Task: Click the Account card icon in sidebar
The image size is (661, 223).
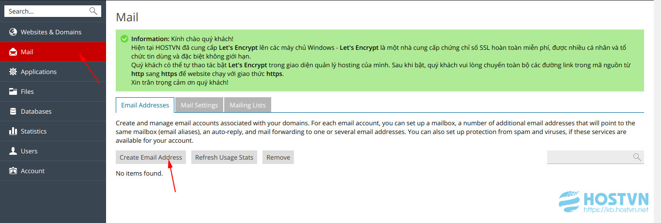Action: (13, 171)
